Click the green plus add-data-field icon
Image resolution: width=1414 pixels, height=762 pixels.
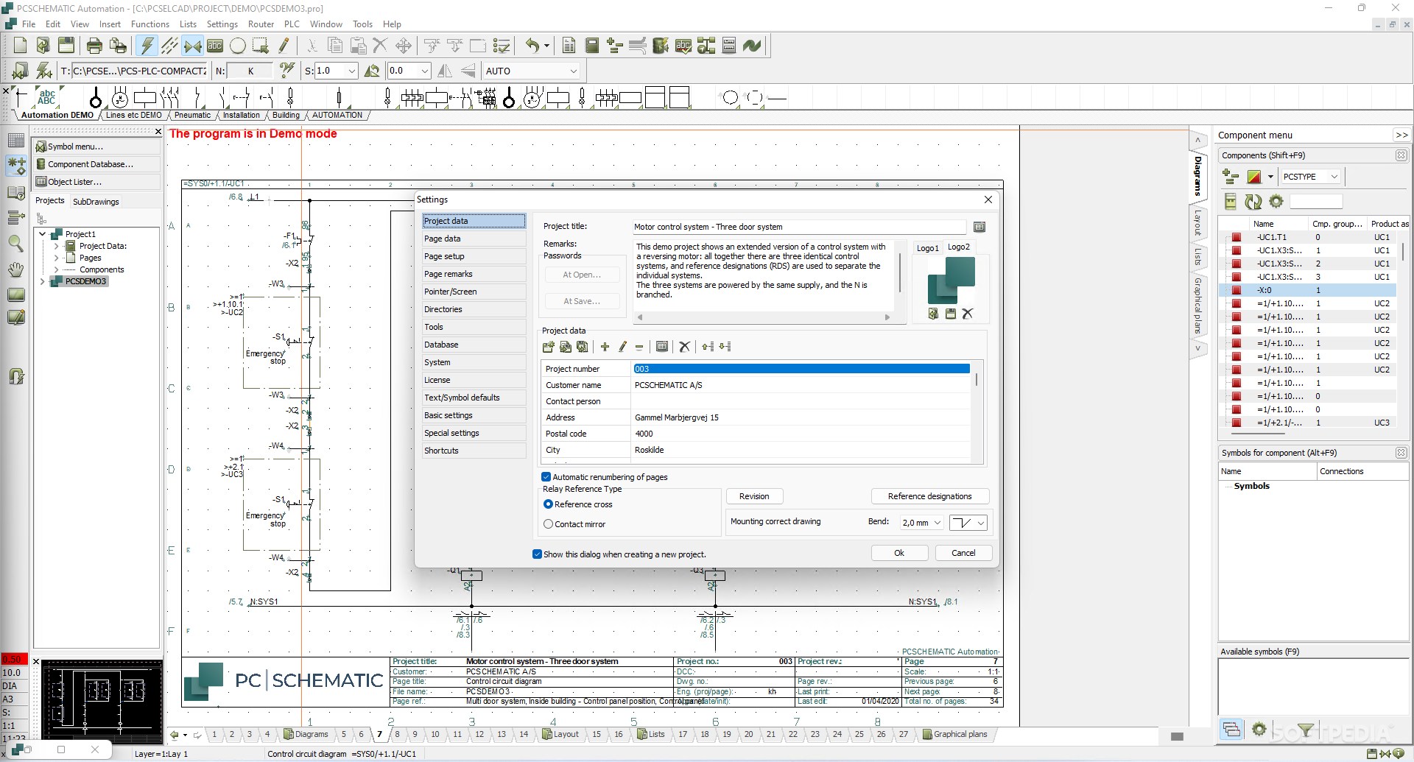pos(605,347)
